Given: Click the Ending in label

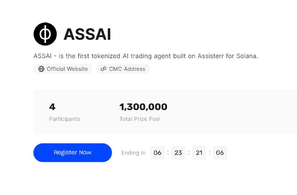Looking at the screenshot, I should (x=133, y=152).
